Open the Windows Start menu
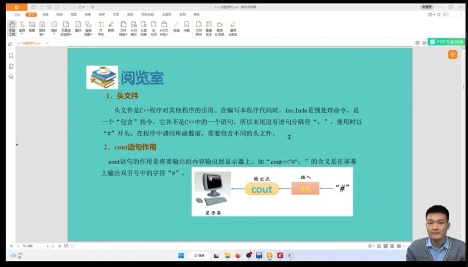Screen dimensions: 468x267 click(x=181, y=255)
